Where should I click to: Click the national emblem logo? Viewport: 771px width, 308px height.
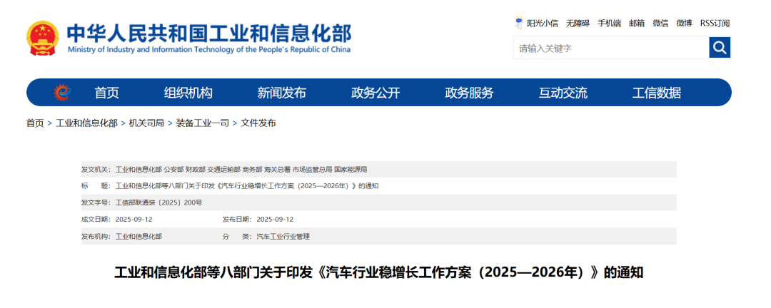(x=43, y=38)
